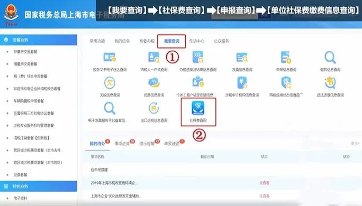The width and height of the screenshot is (362, 206).
Task: Open 违法违章信息查询 icon
Action: click(330, 83)
